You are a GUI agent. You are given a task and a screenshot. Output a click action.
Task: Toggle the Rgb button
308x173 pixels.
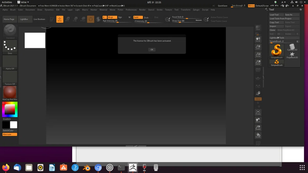pyautogui.click(x=120, y=17)
